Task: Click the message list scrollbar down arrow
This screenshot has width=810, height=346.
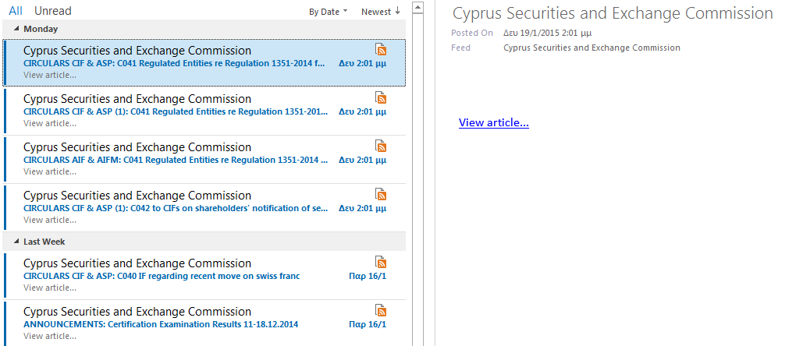Action: point(417,340)
